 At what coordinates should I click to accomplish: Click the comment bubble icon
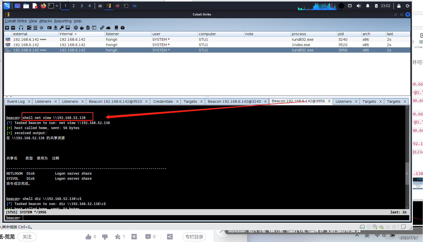click(x=148, y=237)
